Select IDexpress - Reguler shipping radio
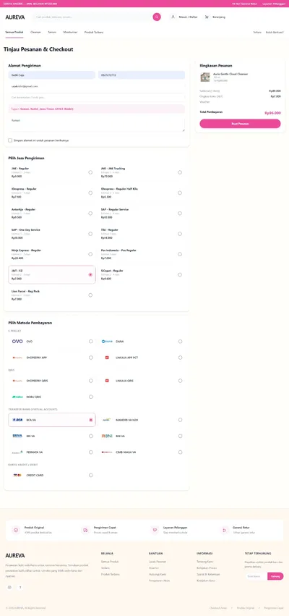The width and height of the screenshot is (289, 616). tap(90, 193)
